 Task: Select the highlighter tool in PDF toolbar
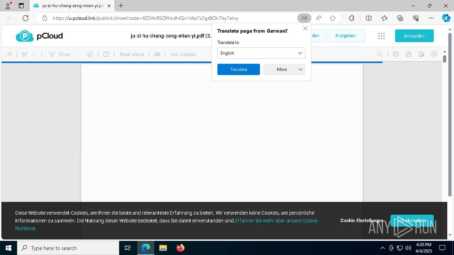tap(24, 54)
